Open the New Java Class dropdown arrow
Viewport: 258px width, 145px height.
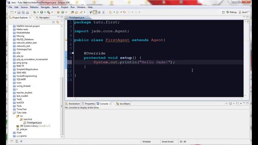click(66, 12)
